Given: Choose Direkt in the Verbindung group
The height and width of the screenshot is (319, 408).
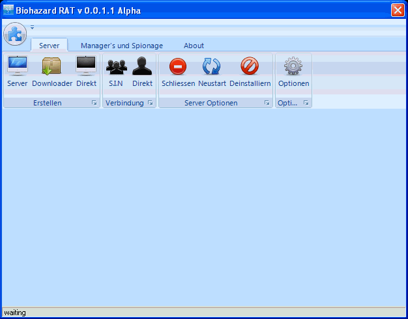Looking at the screenshot, I should click(142, 66).
